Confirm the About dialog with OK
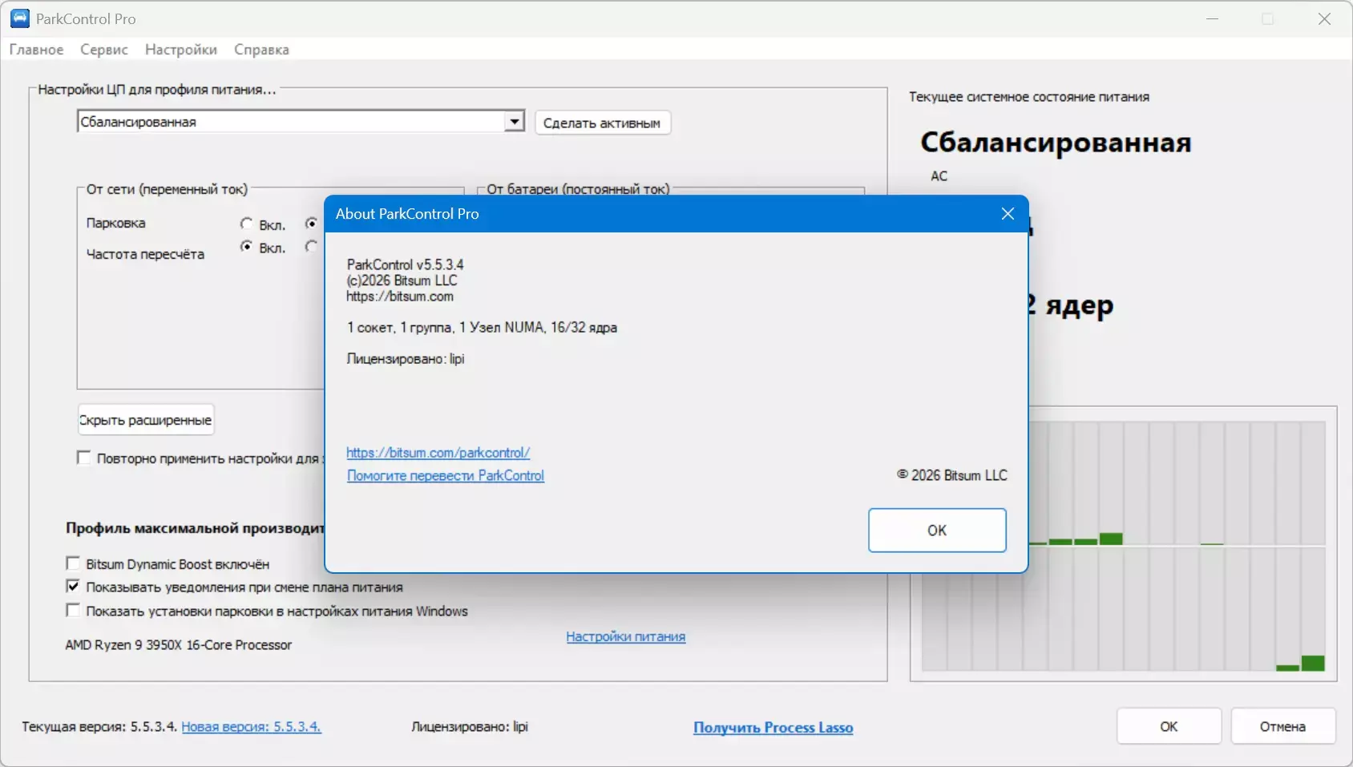1353x767 pixels. pos(937,530)
